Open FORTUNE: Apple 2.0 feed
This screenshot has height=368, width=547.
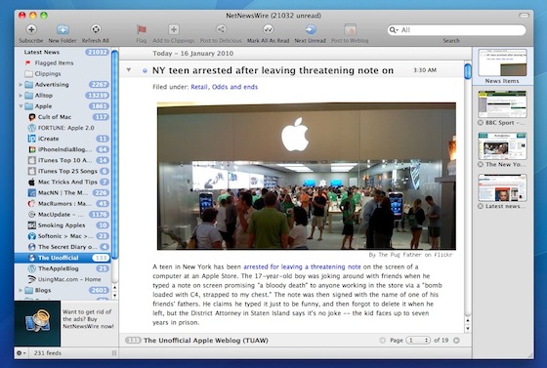[63, 128]
